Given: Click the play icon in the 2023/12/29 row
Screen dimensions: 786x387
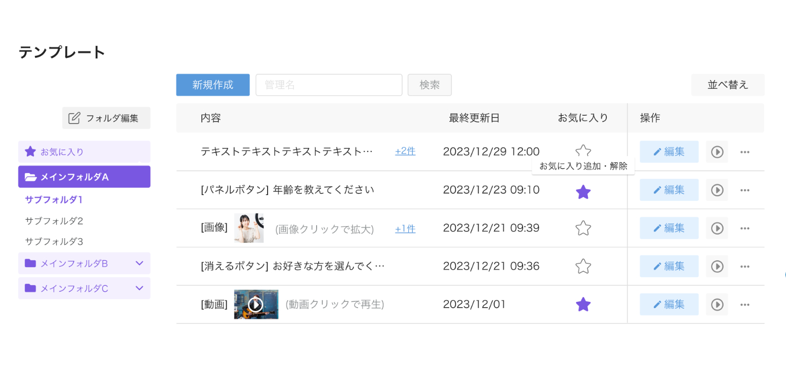Looking at the screenshot, I should (x=717, y=152).
